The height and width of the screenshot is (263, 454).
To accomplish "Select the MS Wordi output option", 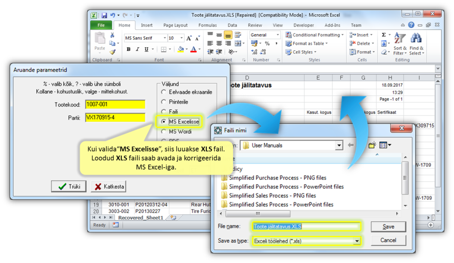I will click(x=164, y=131).
